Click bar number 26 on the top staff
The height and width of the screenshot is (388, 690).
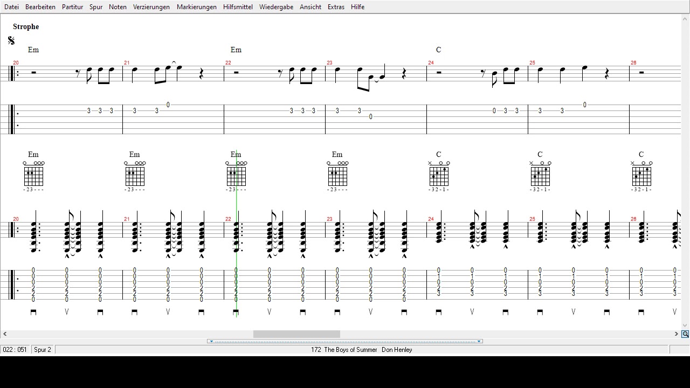pos(633,63)
